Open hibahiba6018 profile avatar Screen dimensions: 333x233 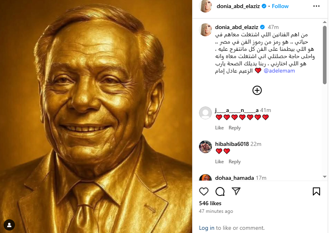click(x=205, y=146)
